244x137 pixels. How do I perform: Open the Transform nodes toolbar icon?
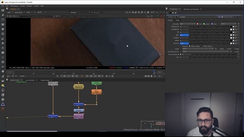click(3, 48)
